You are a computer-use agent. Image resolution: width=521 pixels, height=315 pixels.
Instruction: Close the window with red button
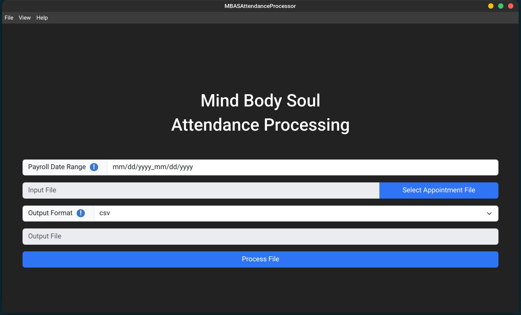pyautogui.click(x=511, y=6)
